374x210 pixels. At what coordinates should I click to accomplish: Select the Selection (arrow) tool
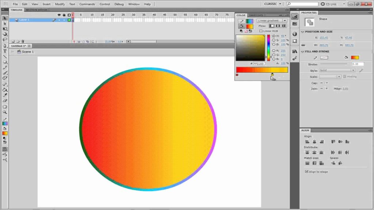click(x=5, y=18)
